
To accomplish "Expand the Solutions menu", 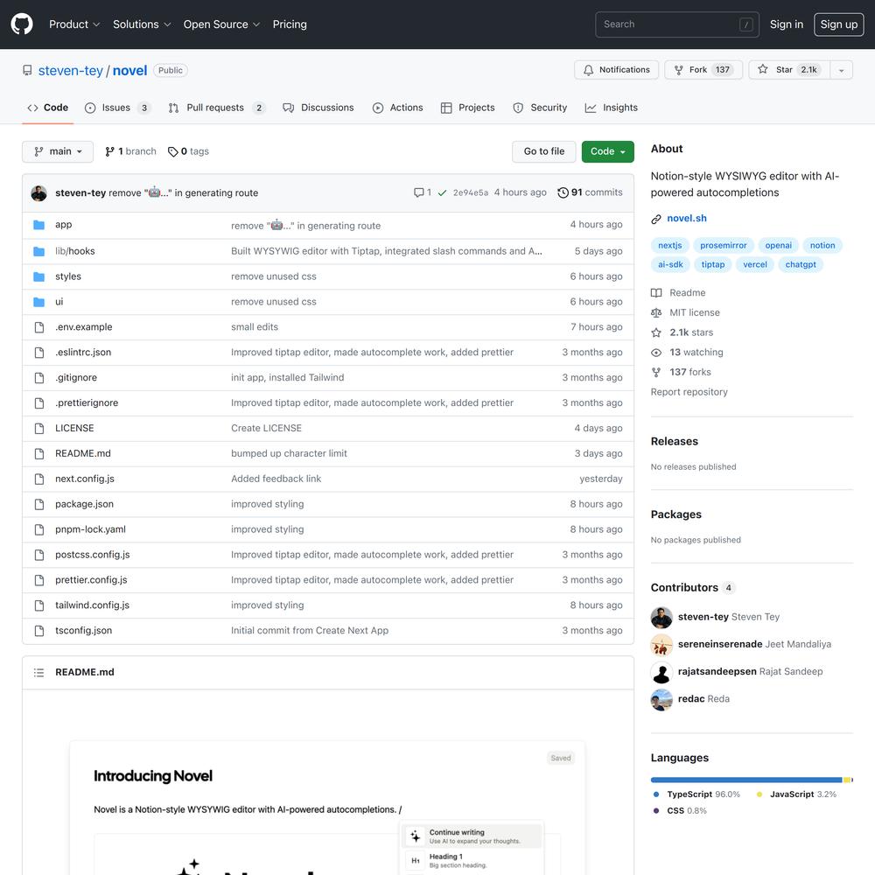I will point(142,24).
